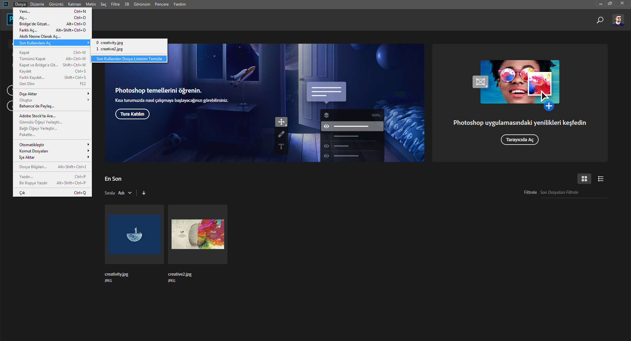Screen dimensions: 631x341
Task: Click the 'Son Dosyaları Filtrele' filter field
Action: click(573, 193)
